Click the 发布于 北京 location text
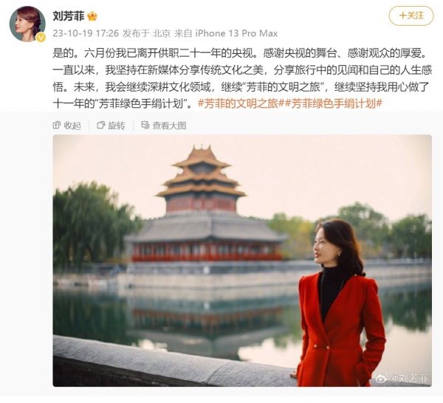The image size is (443, 403). (x=146, y=34)
